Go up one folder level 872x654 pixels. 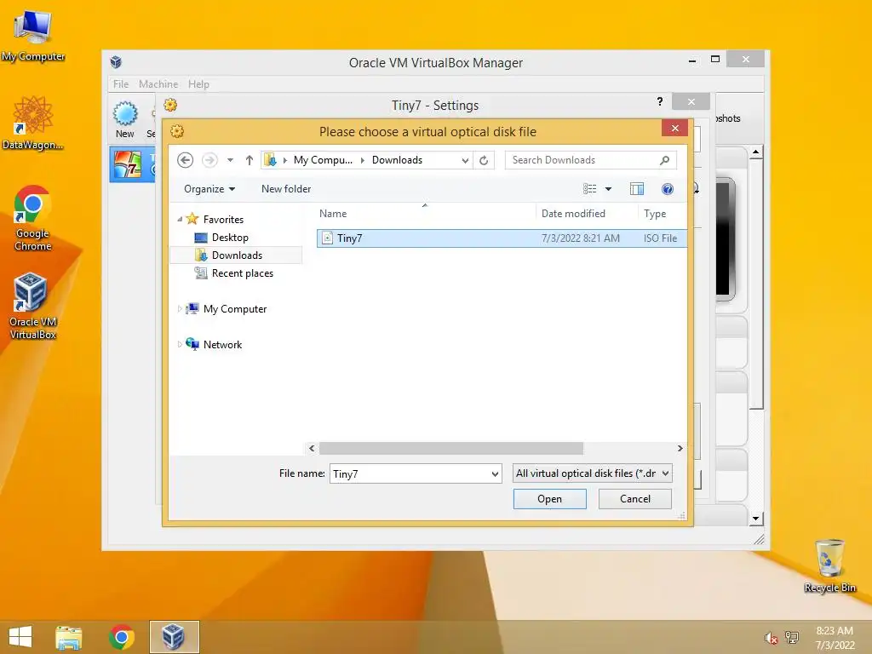[x=250, y=160]
